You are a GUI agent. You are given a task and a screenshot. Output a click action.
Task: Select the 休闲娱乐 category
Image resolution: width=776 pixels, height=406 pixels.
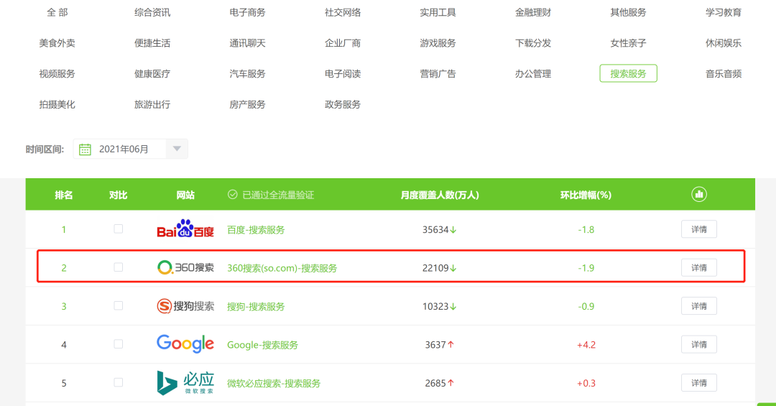pos(724,43)
